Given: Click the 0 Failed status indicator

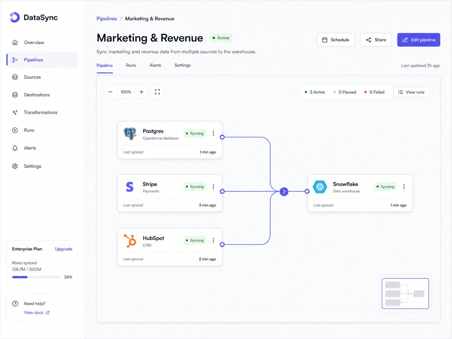Looking at the screenshot, I should [375, 92].
